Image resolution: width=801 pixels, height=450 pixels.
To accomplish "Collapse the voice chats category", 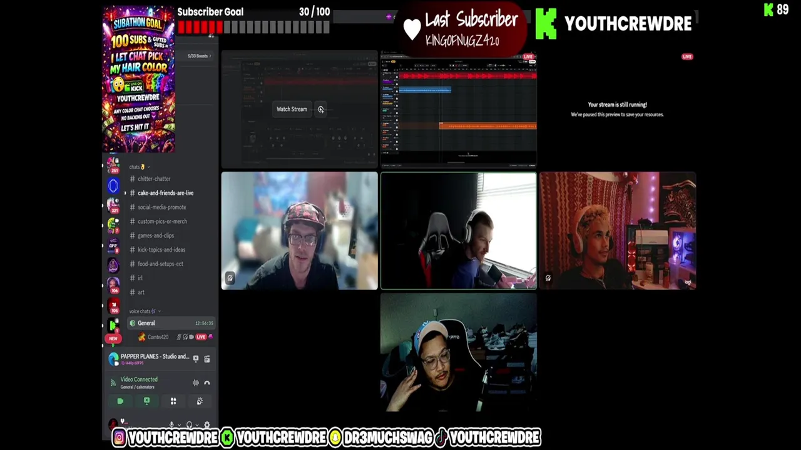I will pyautogui.click(x=145, y=311).
